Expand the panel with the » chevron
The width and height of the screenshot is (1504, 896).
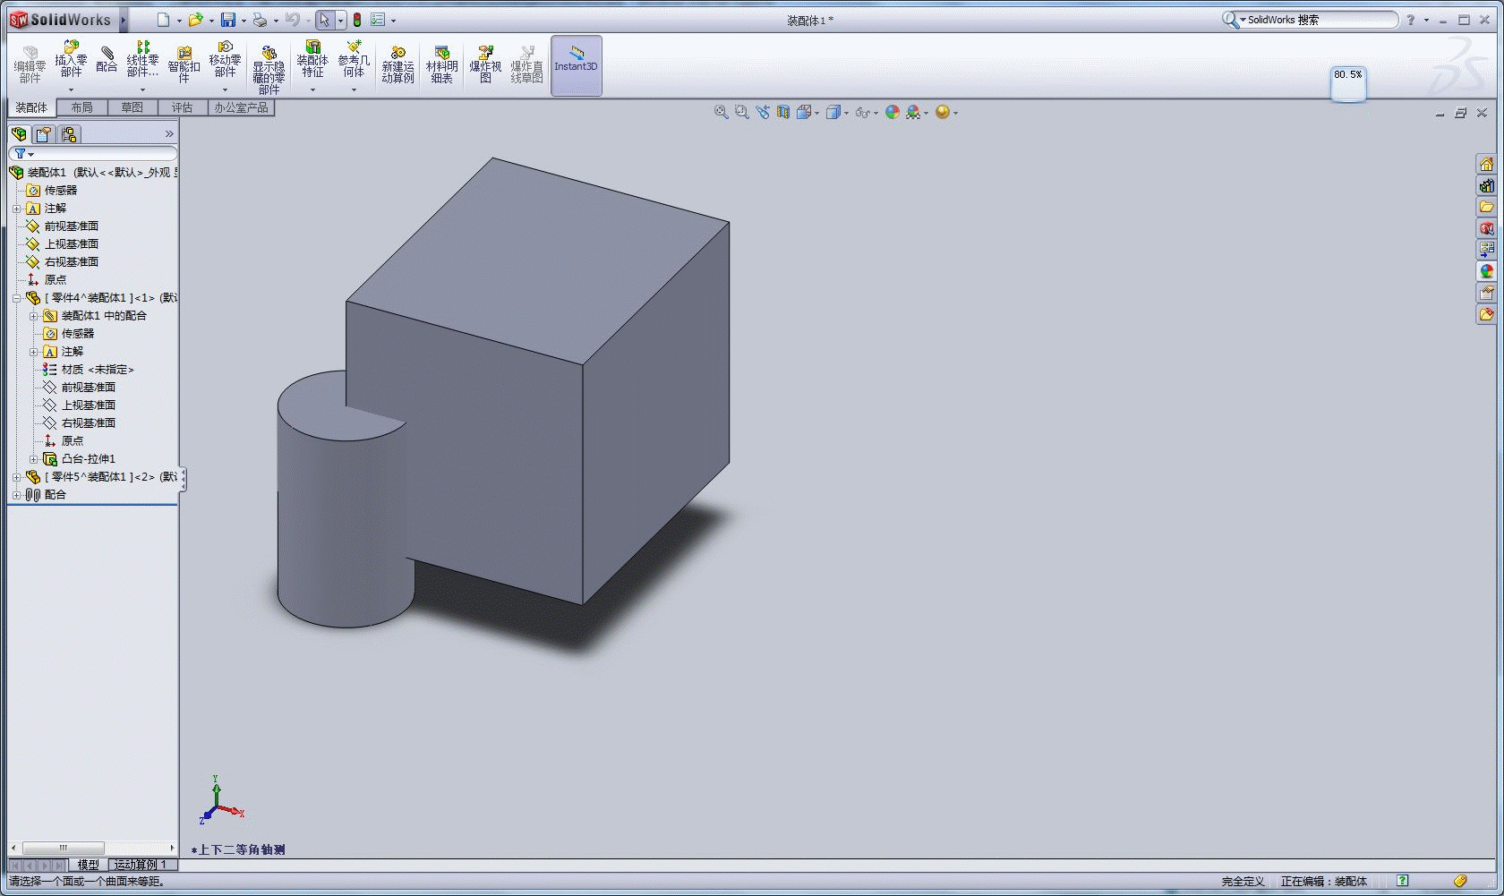[x=169, y=134]
